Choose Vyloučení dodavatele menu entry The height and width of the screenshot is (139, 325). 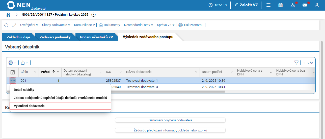point(60,106)
